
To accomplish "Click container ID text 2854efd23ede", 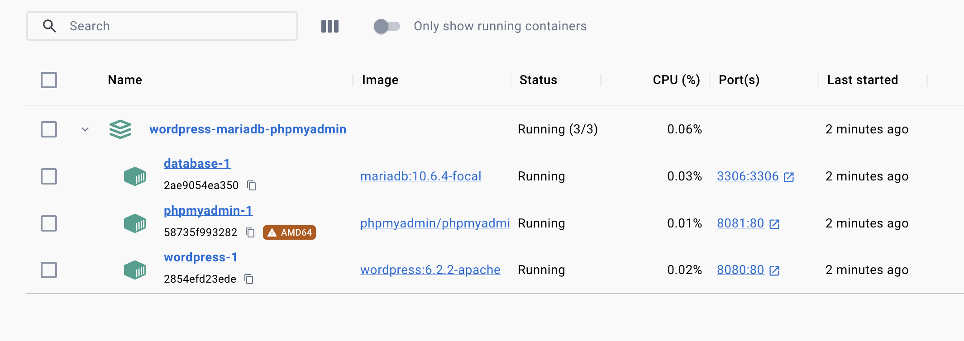I will [200, 279].
